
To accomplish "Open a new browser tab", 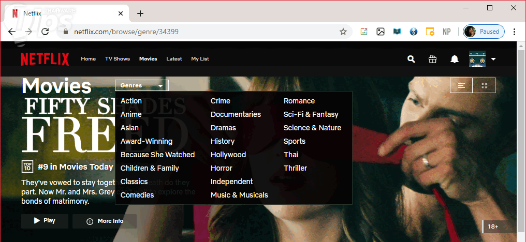I will [140, 13].
